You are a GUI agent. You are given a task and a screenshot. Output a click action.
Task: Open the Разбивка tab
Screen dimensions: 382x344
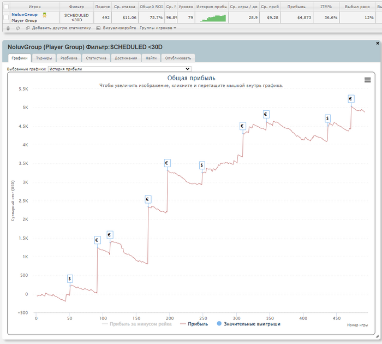pyautogui.click(x=69, y=58)
